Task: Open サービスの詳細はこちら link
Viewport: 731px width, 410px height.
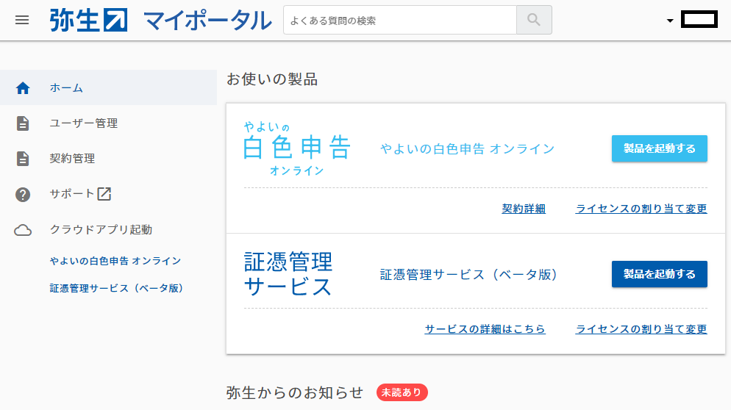Action: tap(485, 329)
